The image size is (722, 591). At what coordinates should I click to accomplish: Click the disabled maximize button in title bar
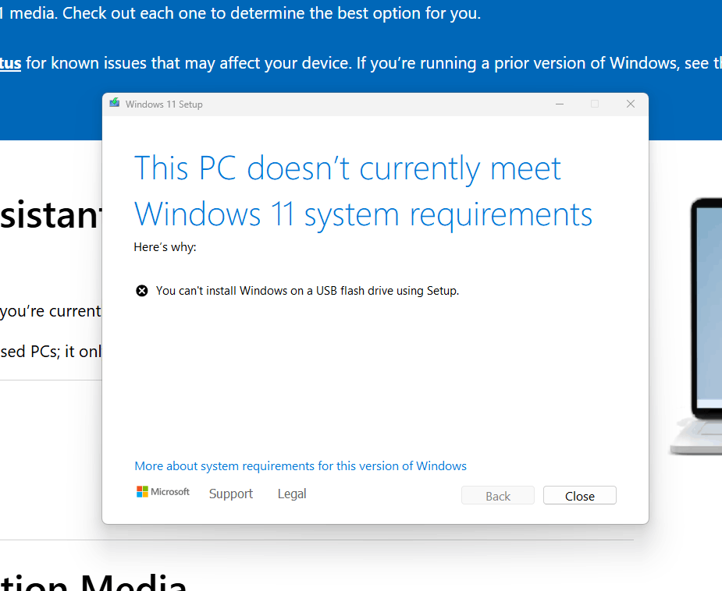pos(595,104)
